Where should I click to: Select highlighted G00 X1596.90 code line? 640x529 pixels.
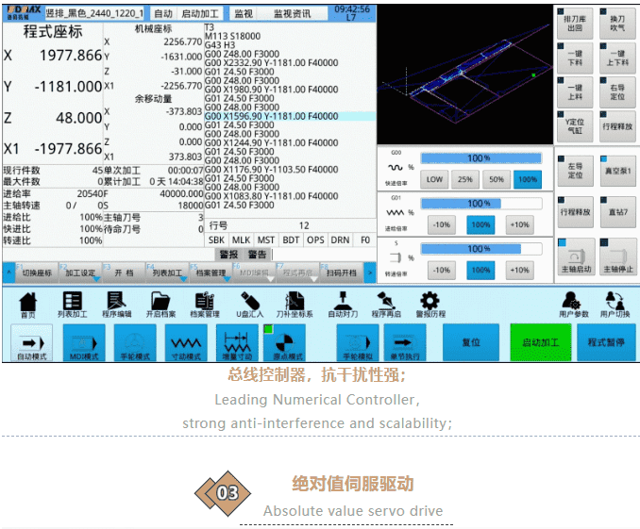pyautogui.click(x=290, y=116)
